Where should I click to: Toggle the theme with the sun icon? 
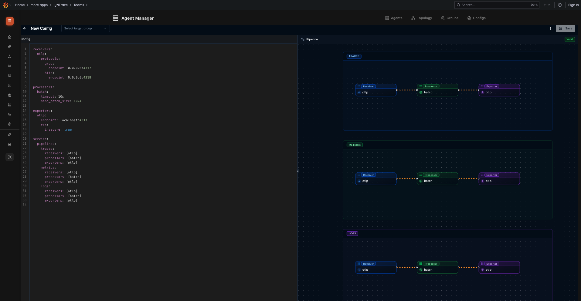tap(10, 157)
